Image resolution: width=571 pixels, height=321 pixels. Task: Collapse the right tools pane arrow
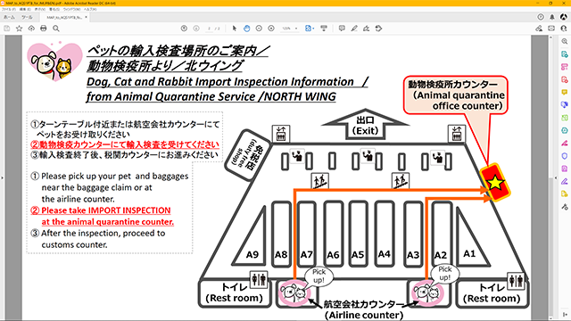point(556,178)
